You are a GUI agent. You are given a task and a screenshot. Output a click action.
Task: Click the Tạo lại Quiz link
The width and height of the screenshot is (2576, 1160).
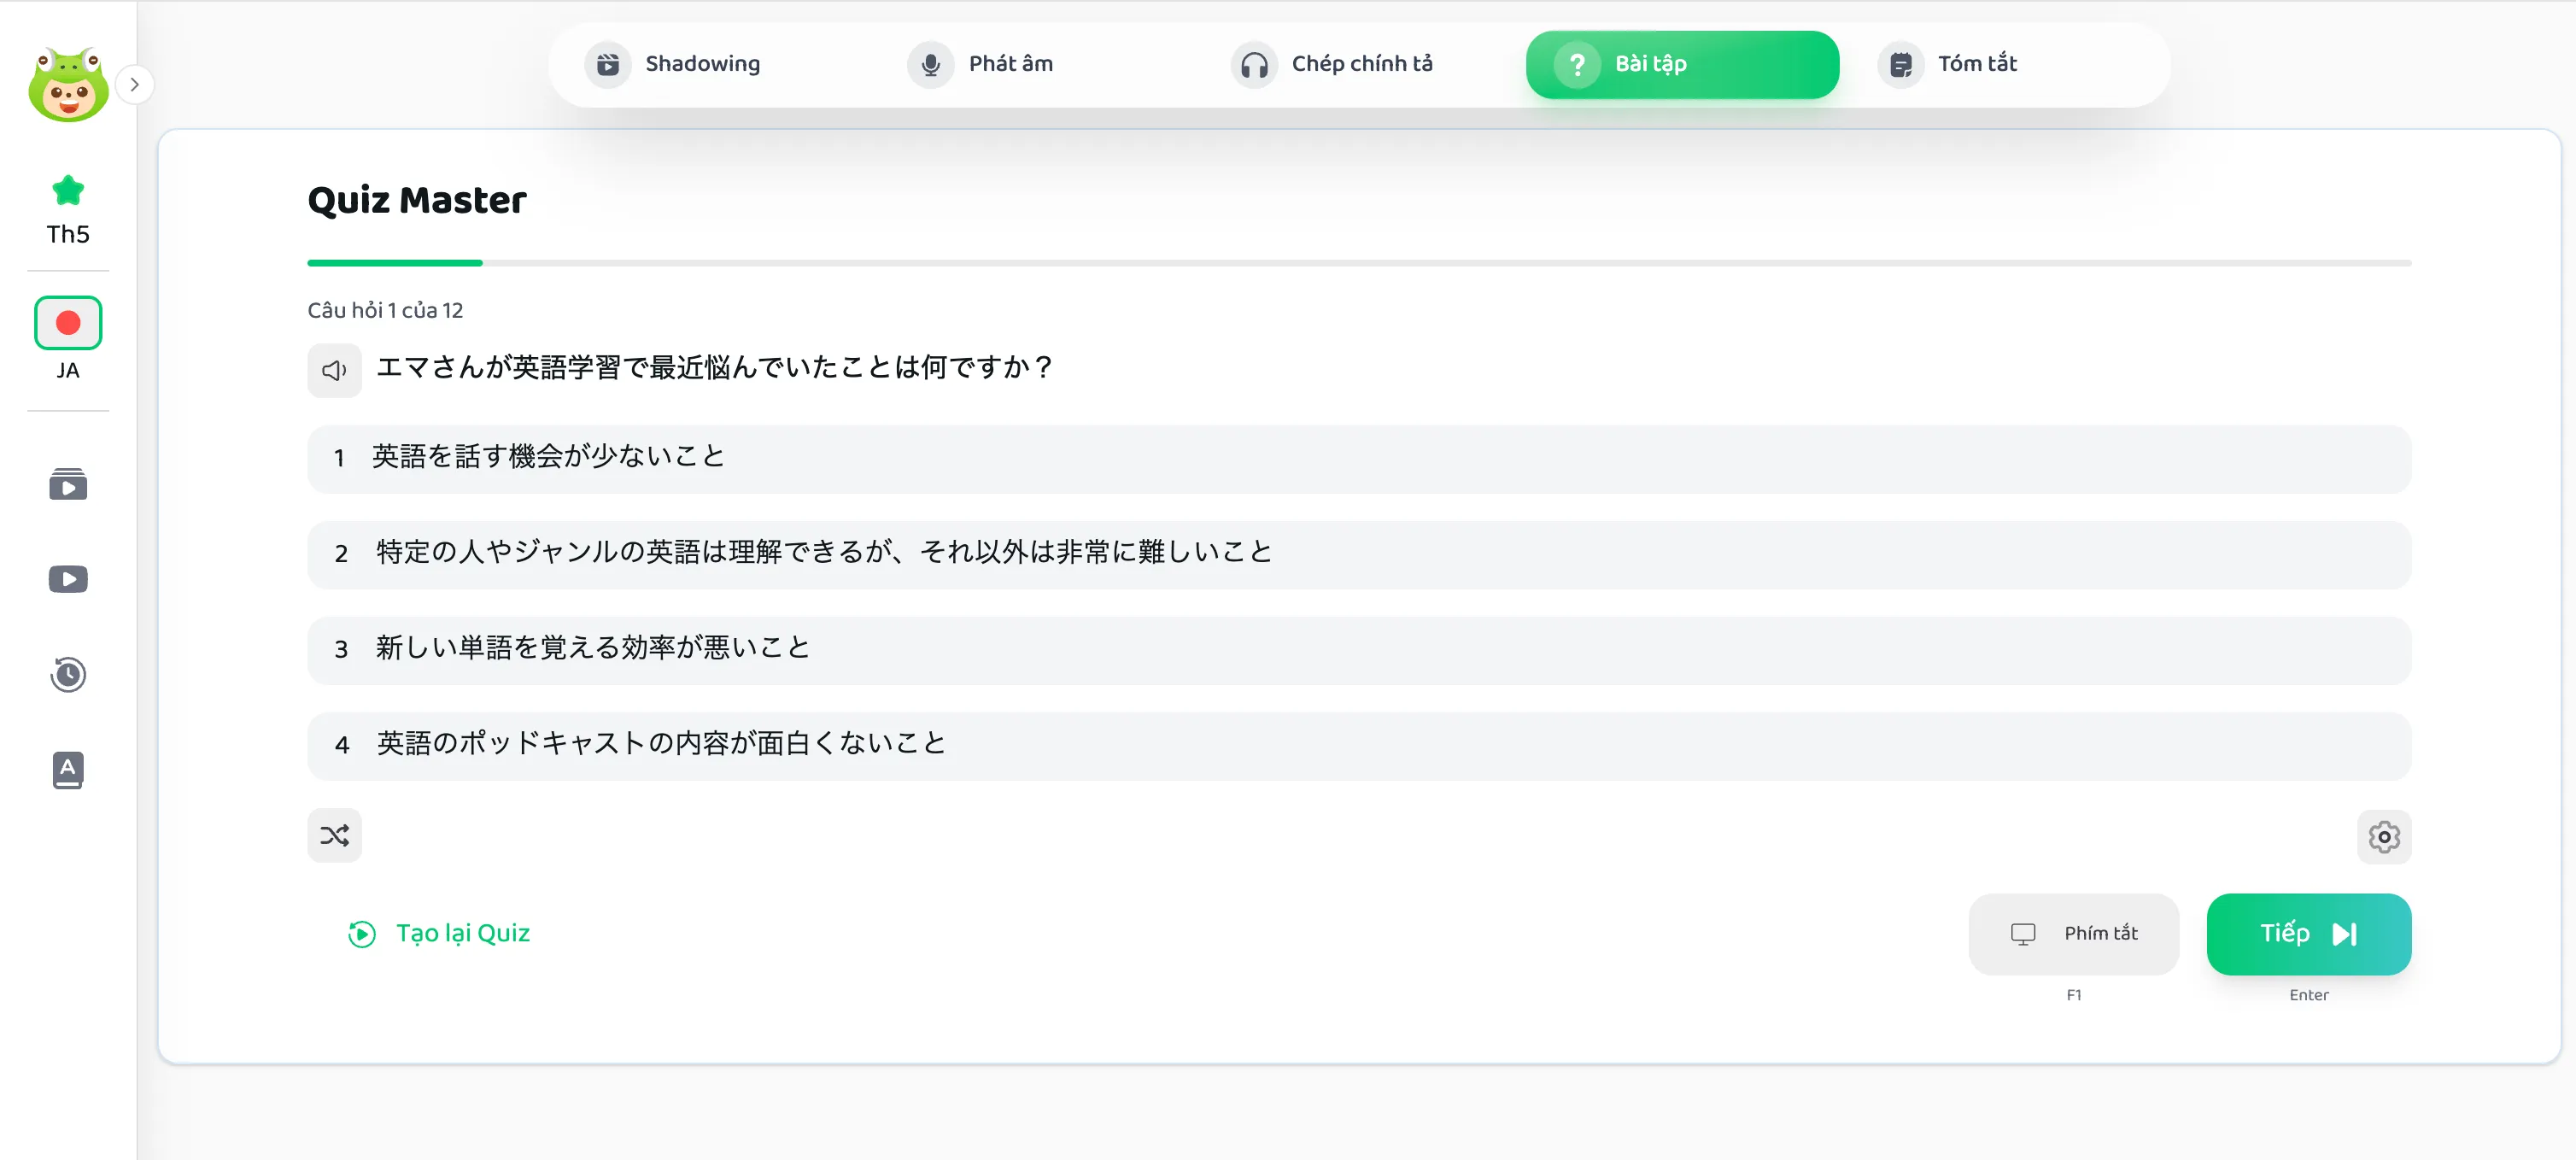[x=440, y=934]
